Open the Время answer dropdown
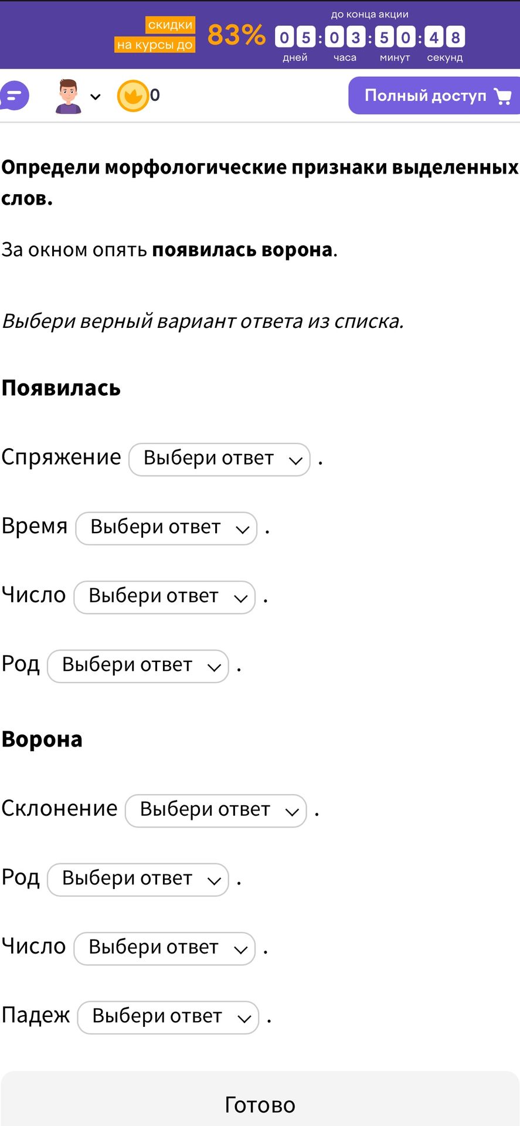Screen dimensions: 520x1126 point(166,528)
